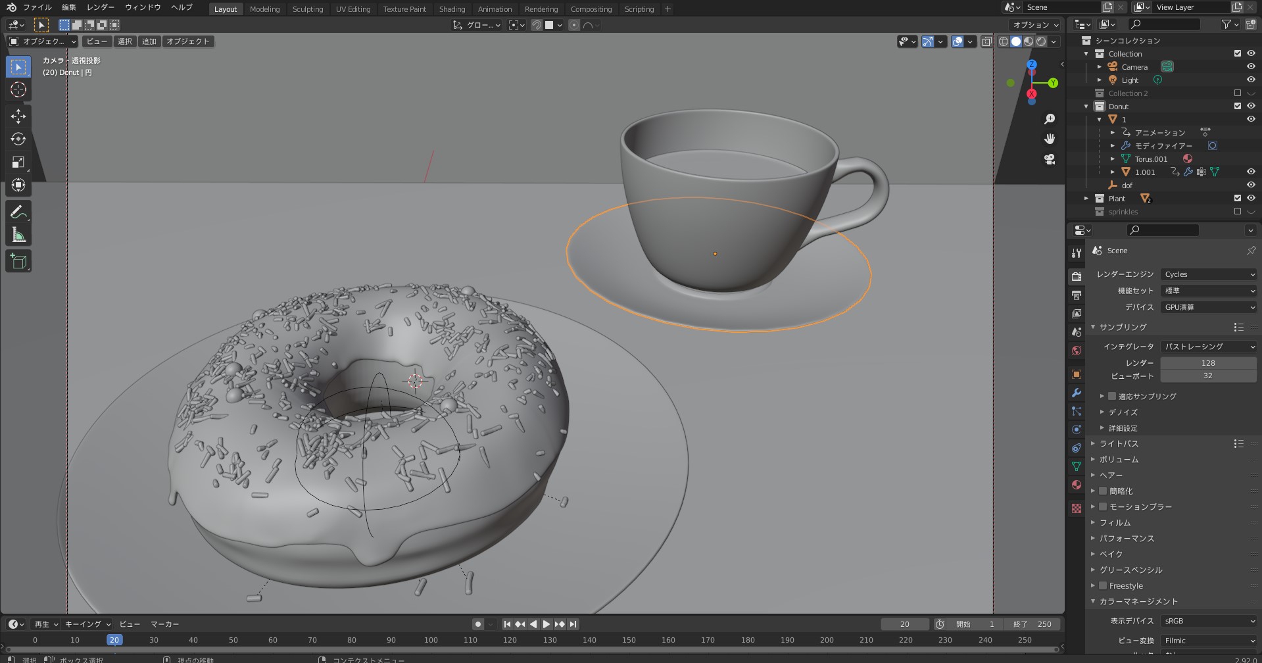
Task: Select the Rotate tool
Action: pos(18,139)
